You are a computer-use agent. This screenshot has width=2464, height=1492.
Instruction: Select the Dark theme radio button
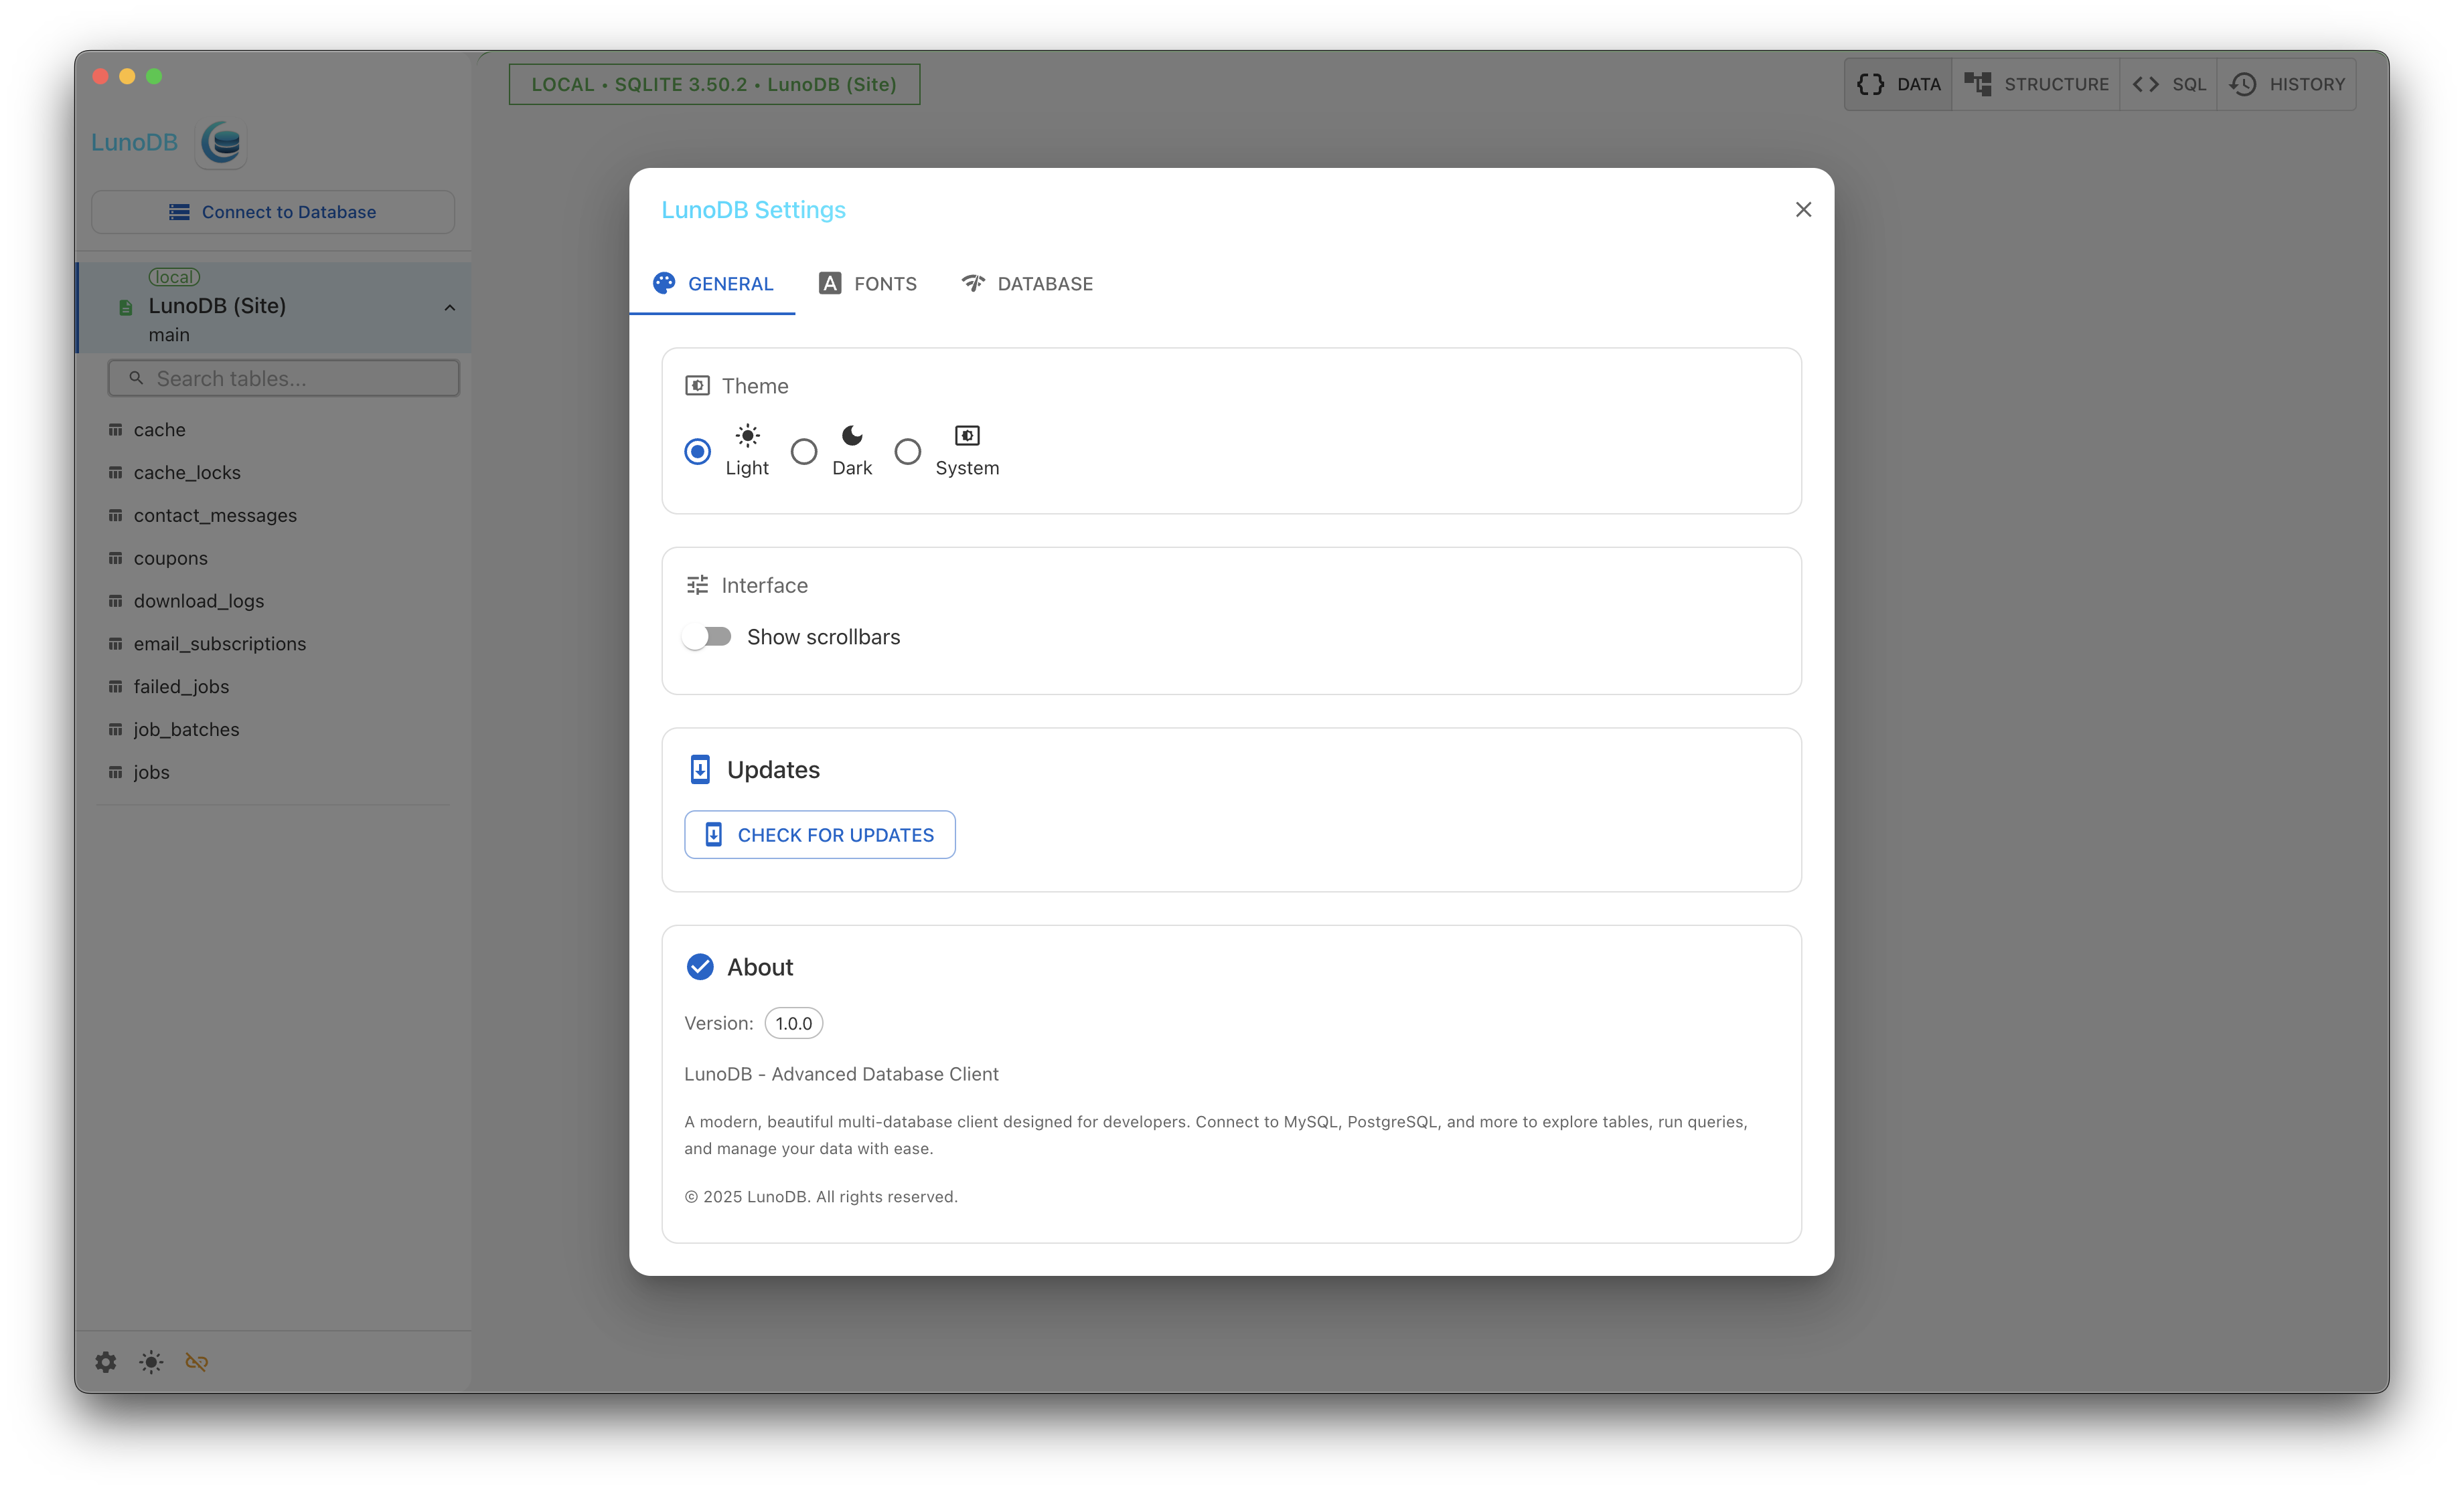[x=804, y=452]
